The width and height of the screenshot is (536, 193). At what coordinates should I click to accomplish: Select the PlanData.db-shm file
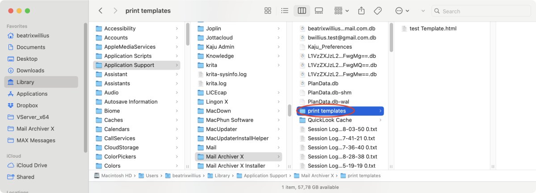[x=340, y=92]
